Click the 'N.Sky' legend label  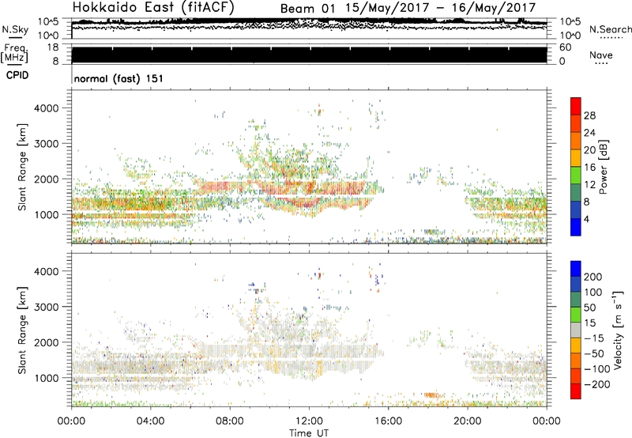[15, 29]
